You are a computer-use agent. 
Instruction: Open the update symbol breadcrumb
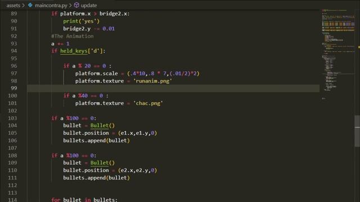pos(89,5)
